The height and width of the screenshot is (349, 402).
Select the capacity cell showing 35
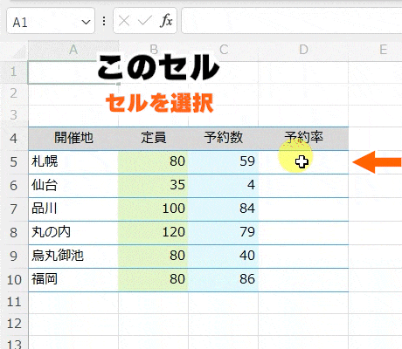153,186
